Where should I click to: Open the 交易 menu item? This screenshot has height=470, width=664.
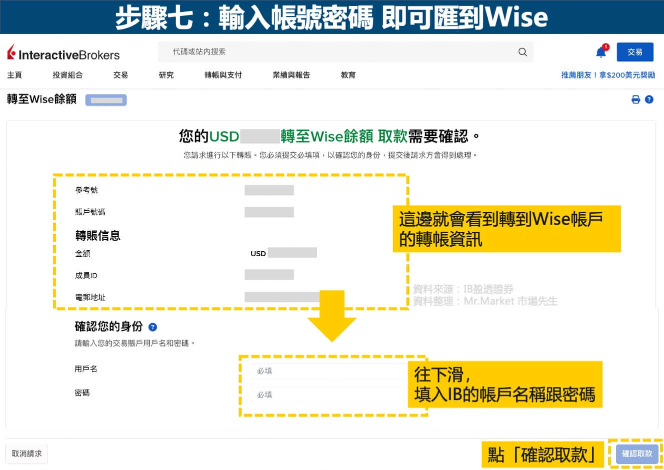click(x=120, y=75)
